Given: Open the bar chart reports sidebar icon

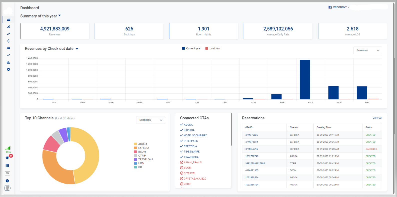Looking at the screenshot, I should point(8,62).
